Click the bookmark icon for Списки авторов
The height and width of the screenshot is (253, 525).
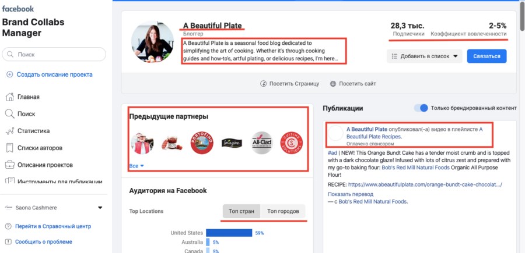pos(9,148)
